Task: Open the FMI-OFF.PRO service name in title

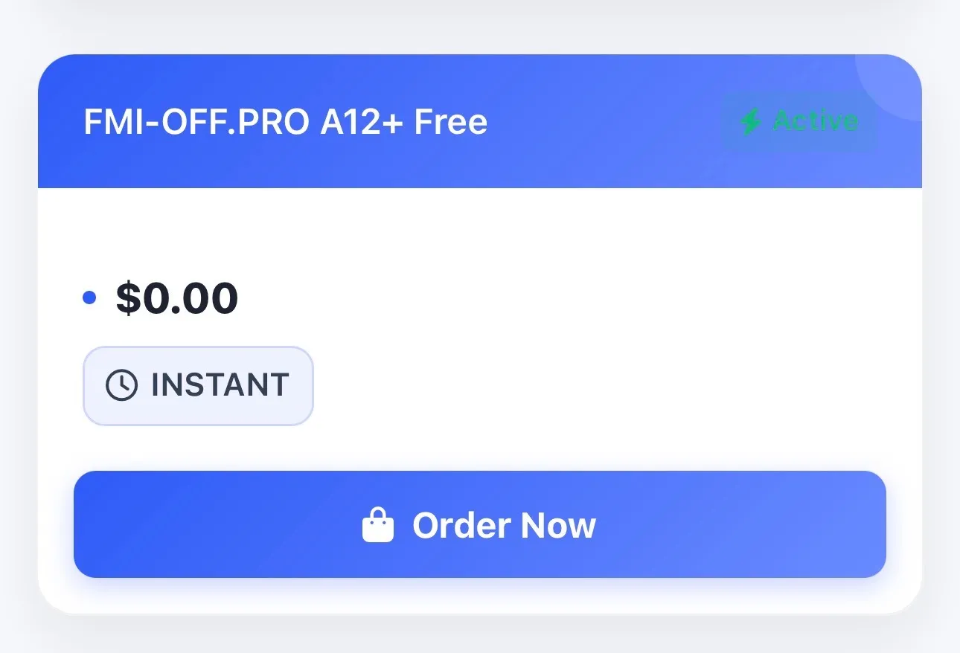Action: coord(196,122)
